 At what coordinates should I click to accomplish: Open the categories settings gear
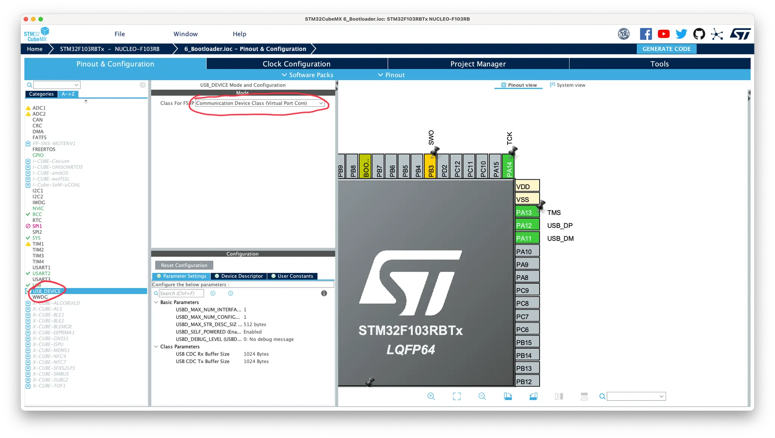pos(143,85)
